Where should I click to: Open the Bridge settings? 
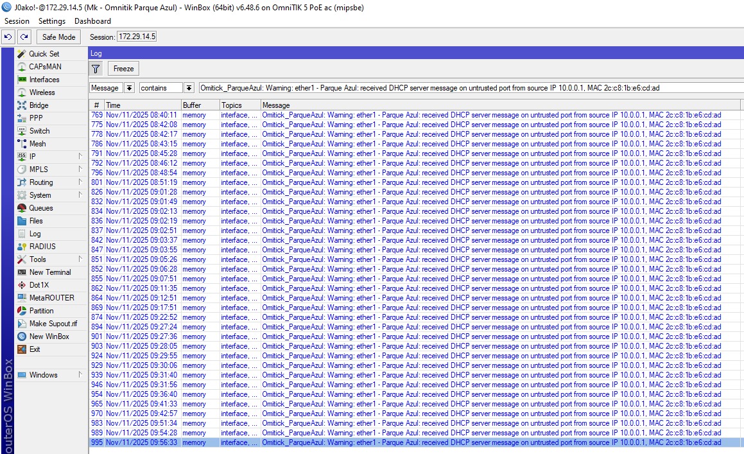coord(39,105)
